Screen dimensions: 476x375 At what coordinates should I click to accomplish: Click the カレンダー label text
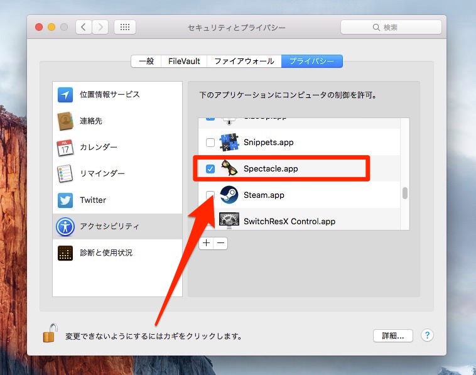click(x=99, y=147)
